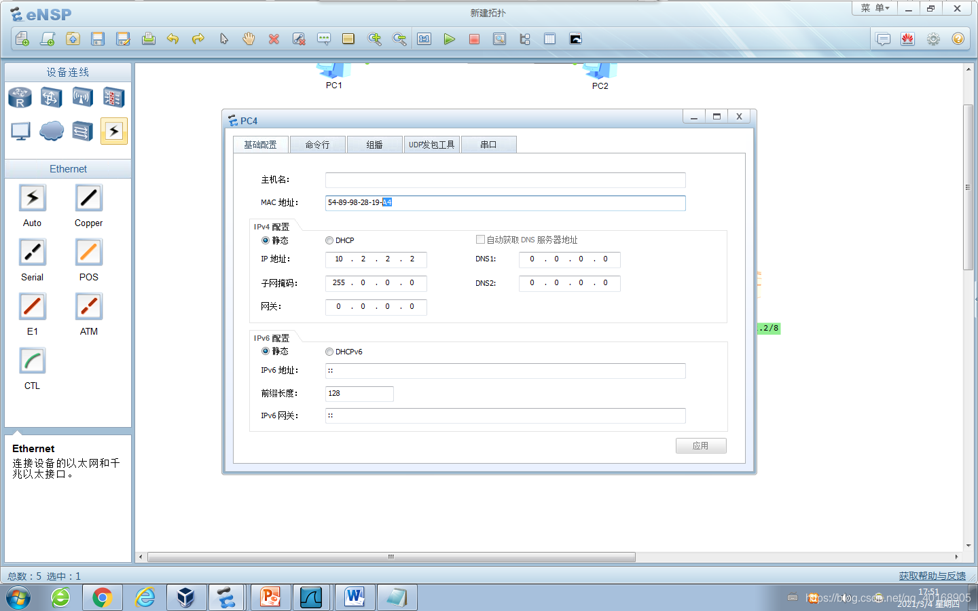Image resolution: width=978 pixels, height=611 pixels.
Task: Select the WLAN device category
Action: [x=82, y=97]
